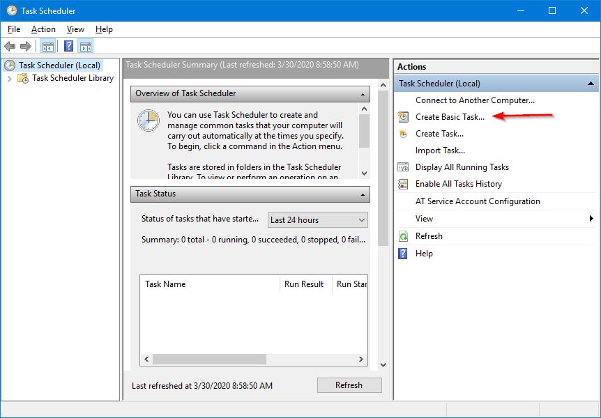Click Help in the Actions pane
This screenshot has width=601, height=418.
[424, 254]
